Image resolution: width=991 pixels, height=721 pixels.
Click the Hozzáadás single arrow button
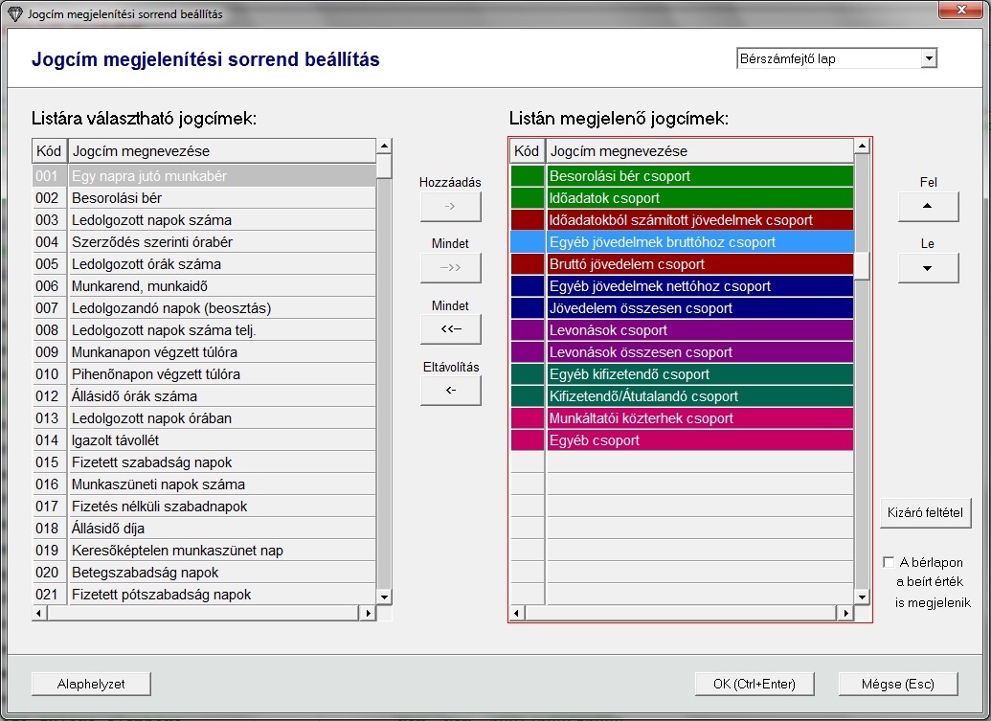pyautogui.click(x=450, y=206)
